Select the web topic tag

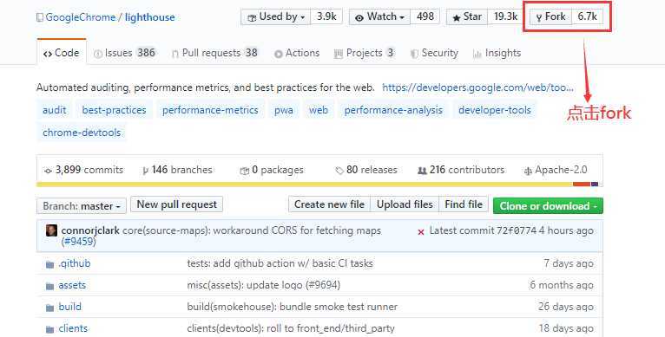coord(318,110)
